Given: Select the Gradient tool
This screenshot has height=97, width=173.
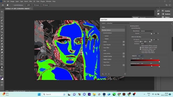Looking at the screenshot, I should [x=2, y=47].
